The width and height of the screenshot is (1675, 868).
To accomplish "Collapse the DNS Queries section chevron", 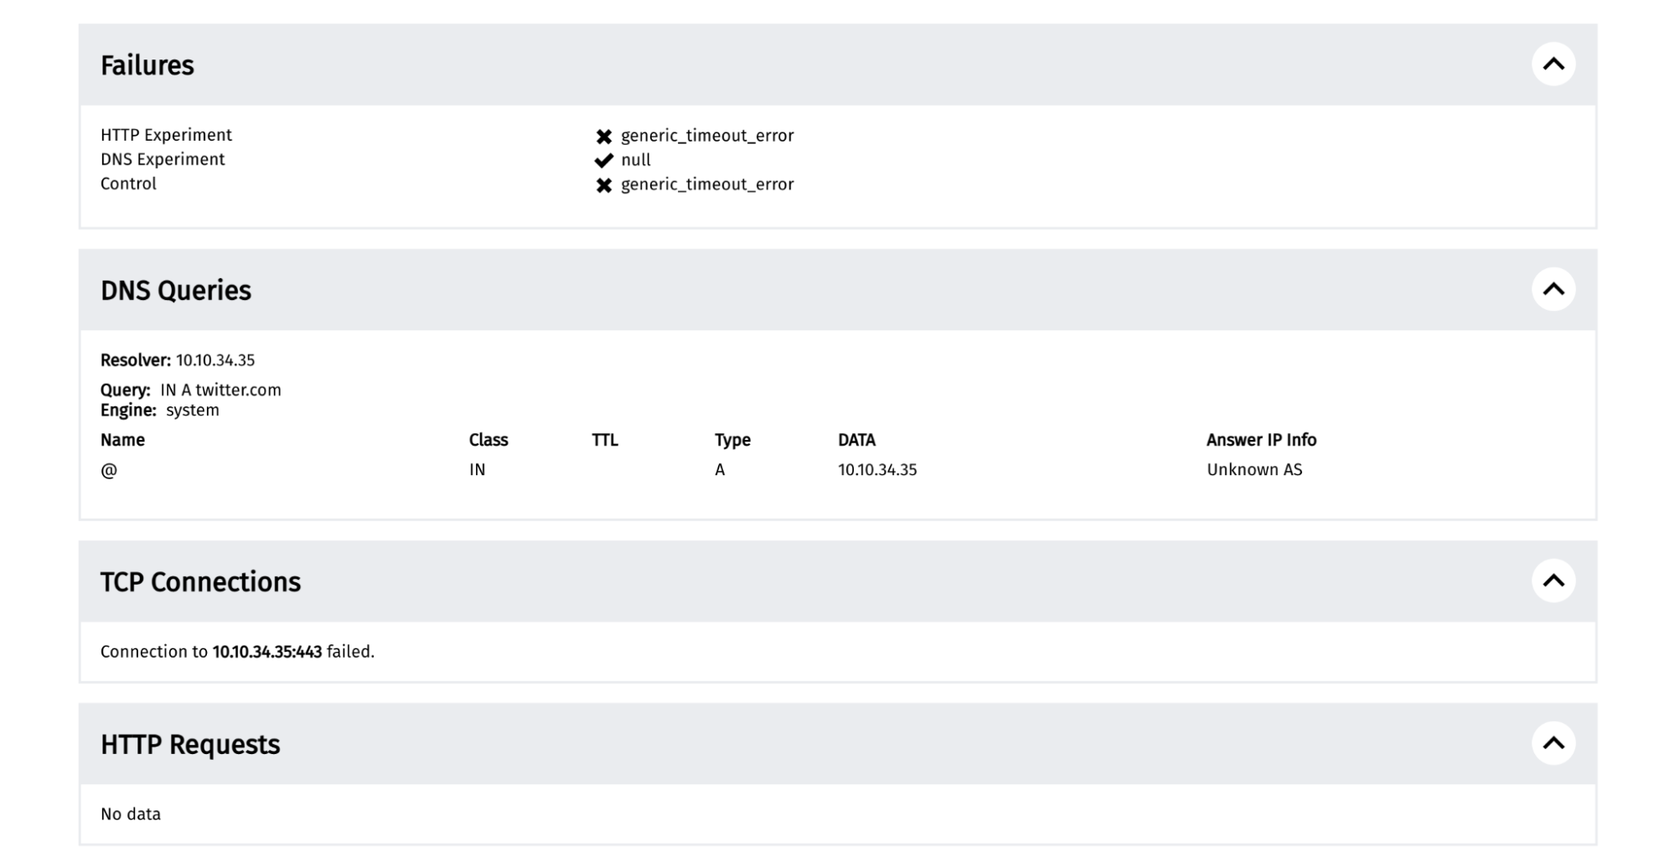I will [x=1553, y=289].
